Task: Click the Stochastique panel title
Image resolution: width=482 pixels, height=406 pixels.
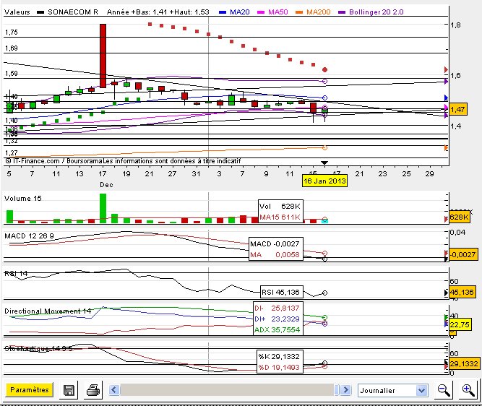Action: tap(38, 348)
